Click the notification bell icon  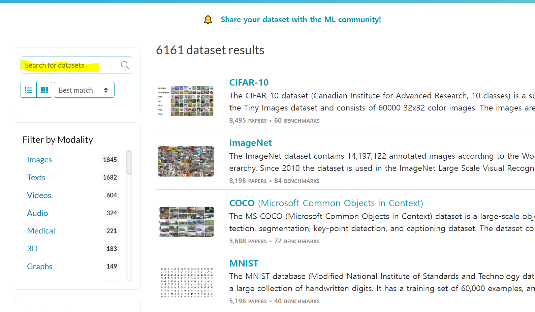tap(208, 20)
